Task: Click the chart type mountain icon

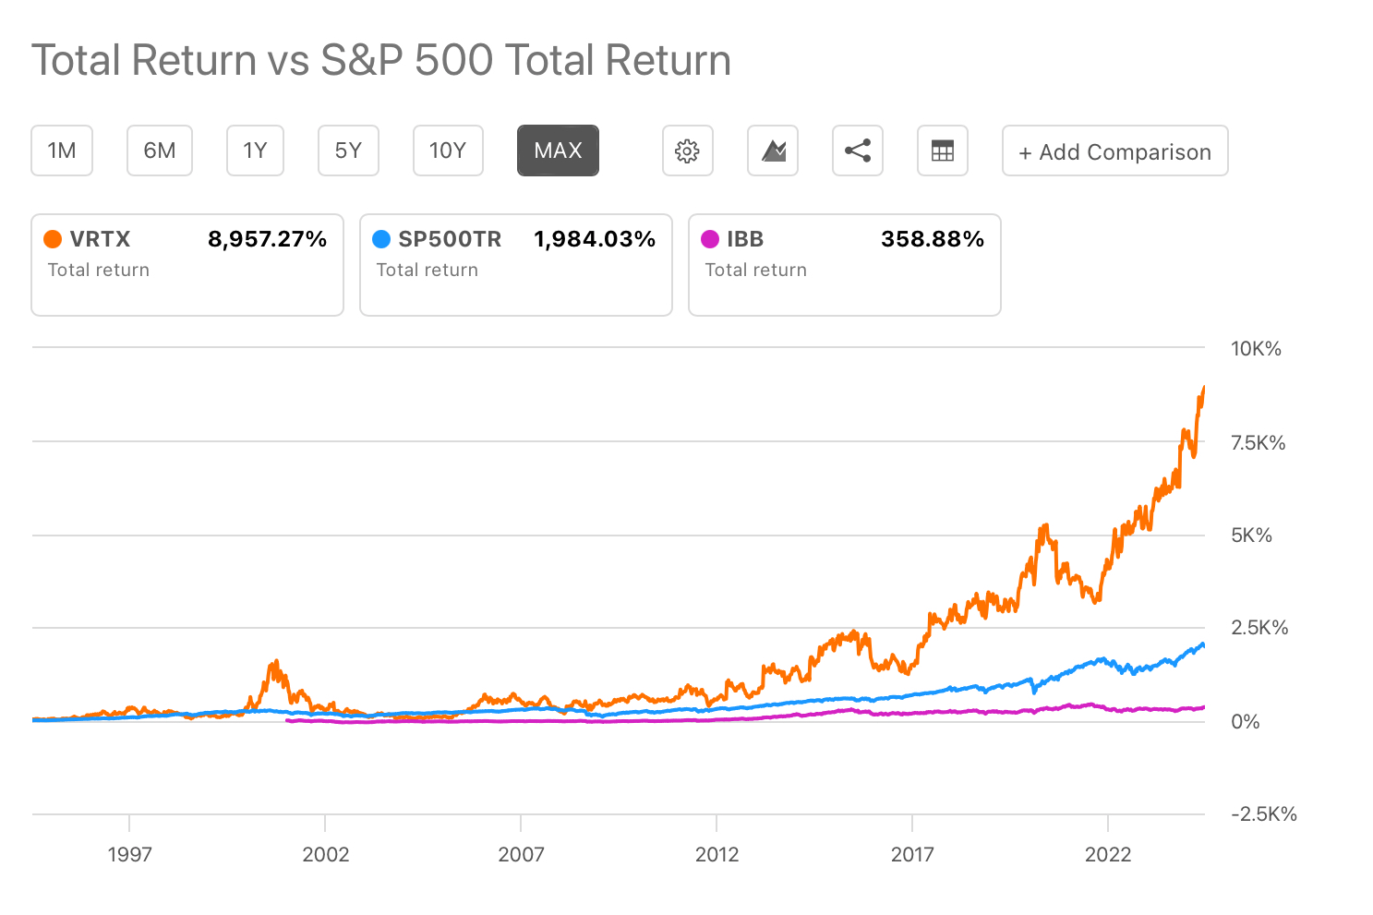Action: tap(773, 150)
